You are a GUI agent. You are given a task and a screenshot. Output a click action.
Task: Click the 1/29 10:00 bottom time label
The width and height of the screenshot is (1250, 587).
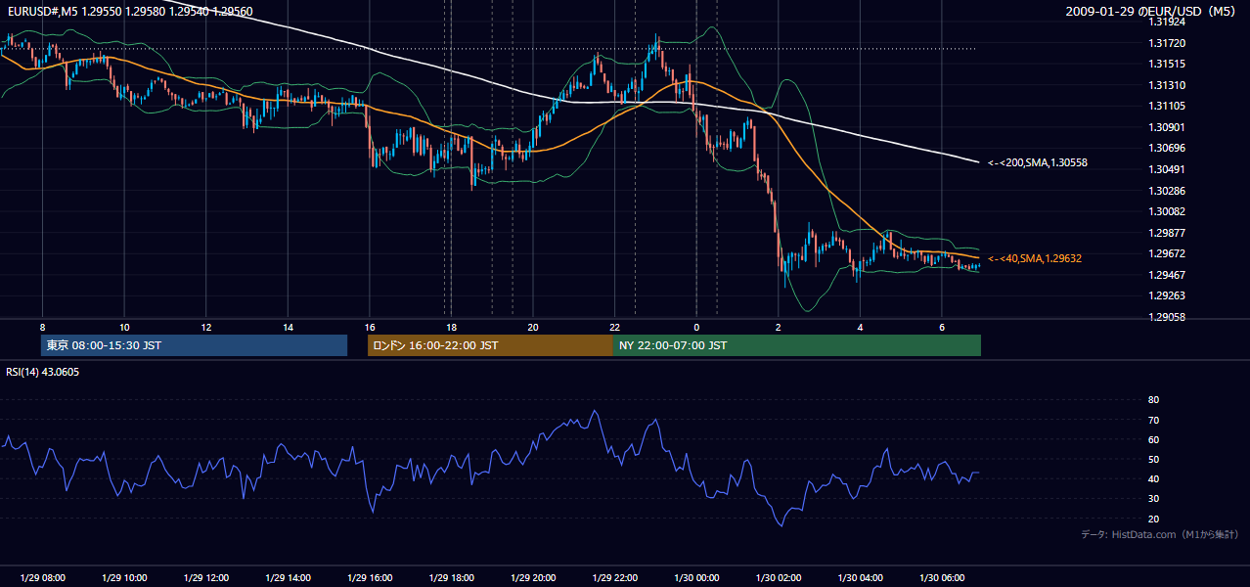pos(124,578)
